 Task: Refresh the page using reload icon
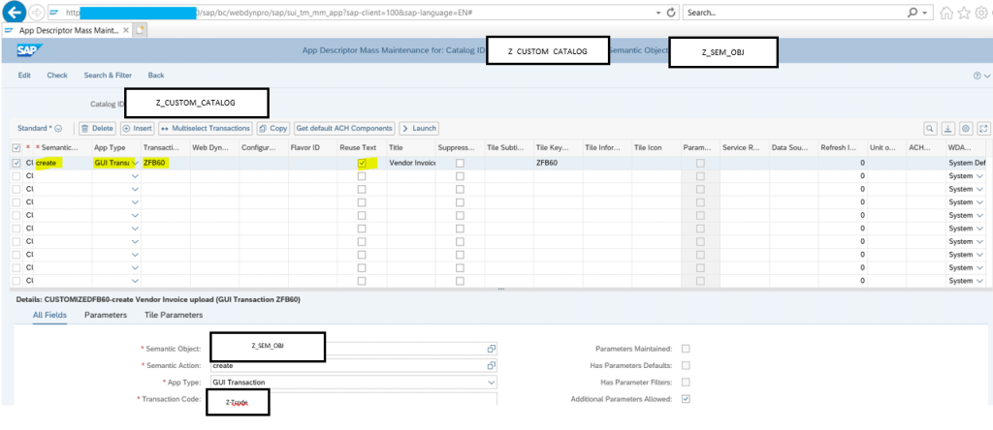(671, 13)
